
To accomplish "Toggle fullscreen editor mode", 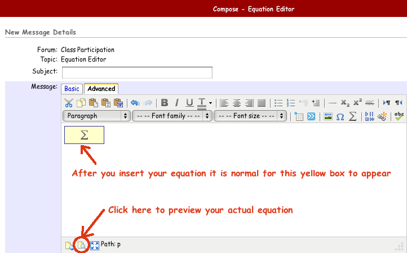I will (x=95, y=246).
